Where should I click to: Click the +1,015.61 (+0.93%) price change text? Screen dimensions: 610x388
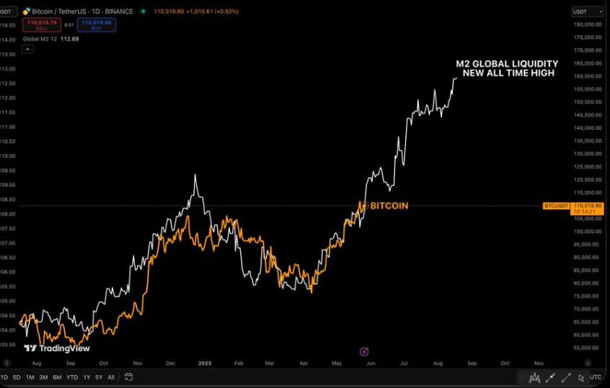pyautogui.click(x=213, y=12)
